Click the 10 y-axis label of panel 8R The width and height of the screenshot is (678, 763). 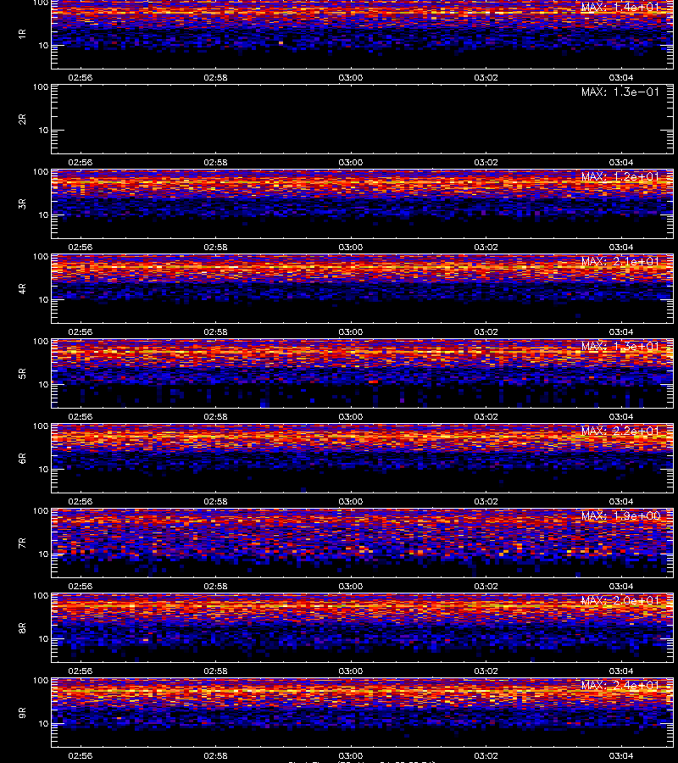(x=43, y=639)
